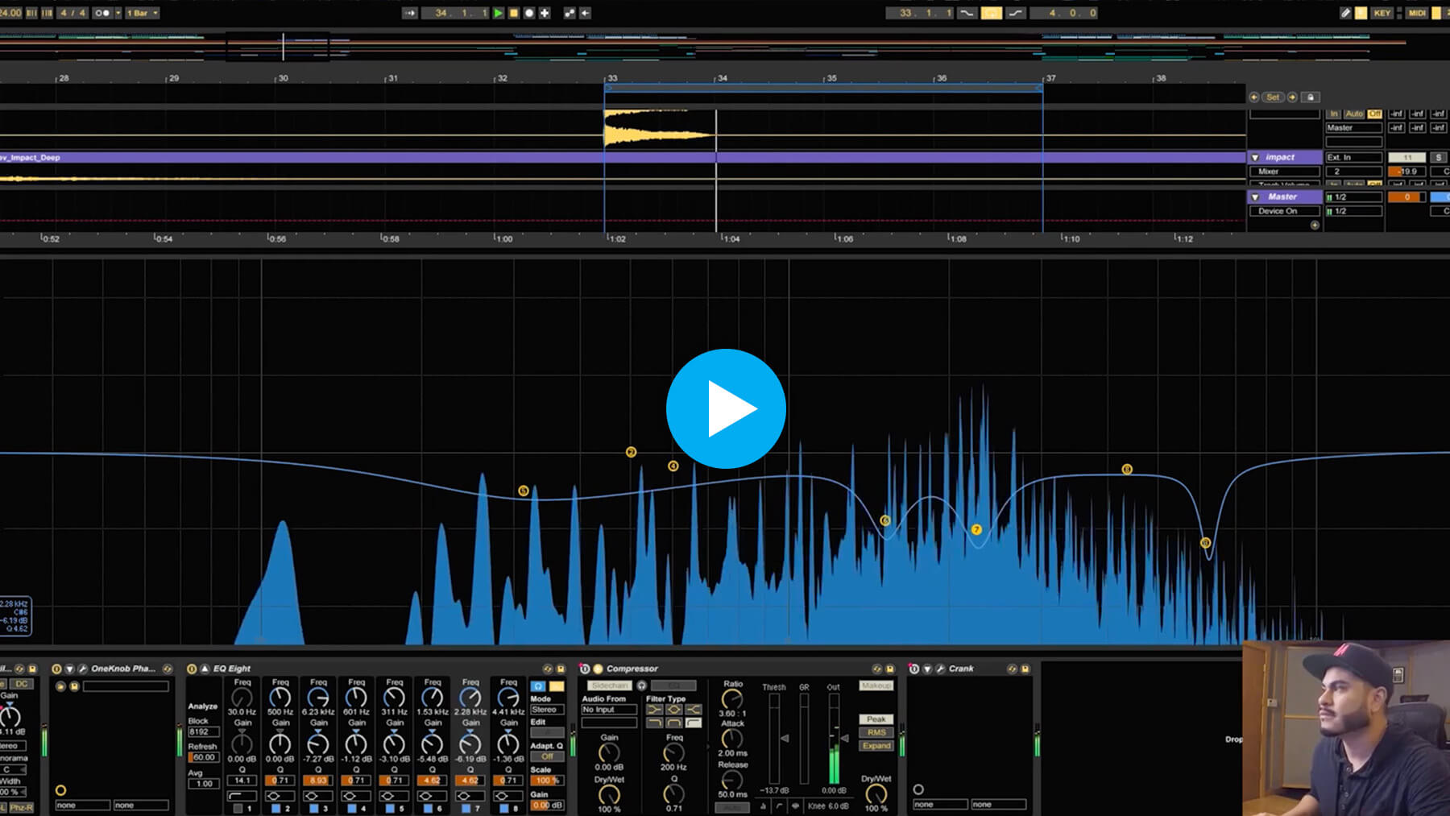Toggle Adapt. Q Off button
Image resolution: width=1450 pixels, height=816 pixels.
tap(547, 756)
